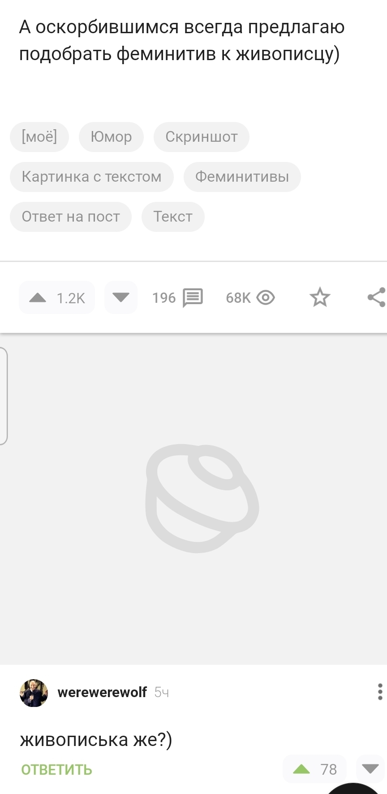Select the Юмор tag
Screen dimensions: 387x794
(111, 137)
